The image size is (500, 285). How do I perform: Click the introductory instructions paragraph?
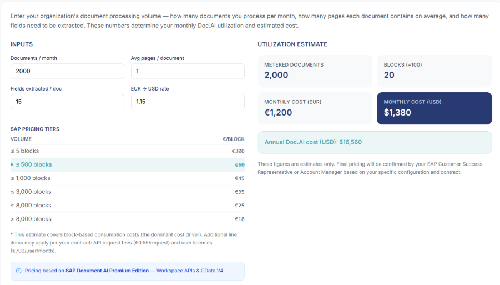click(250, 21)
